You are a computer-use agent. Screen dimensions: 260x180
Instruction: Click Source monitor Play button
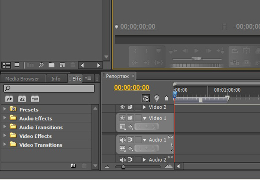tap(196, 51)
